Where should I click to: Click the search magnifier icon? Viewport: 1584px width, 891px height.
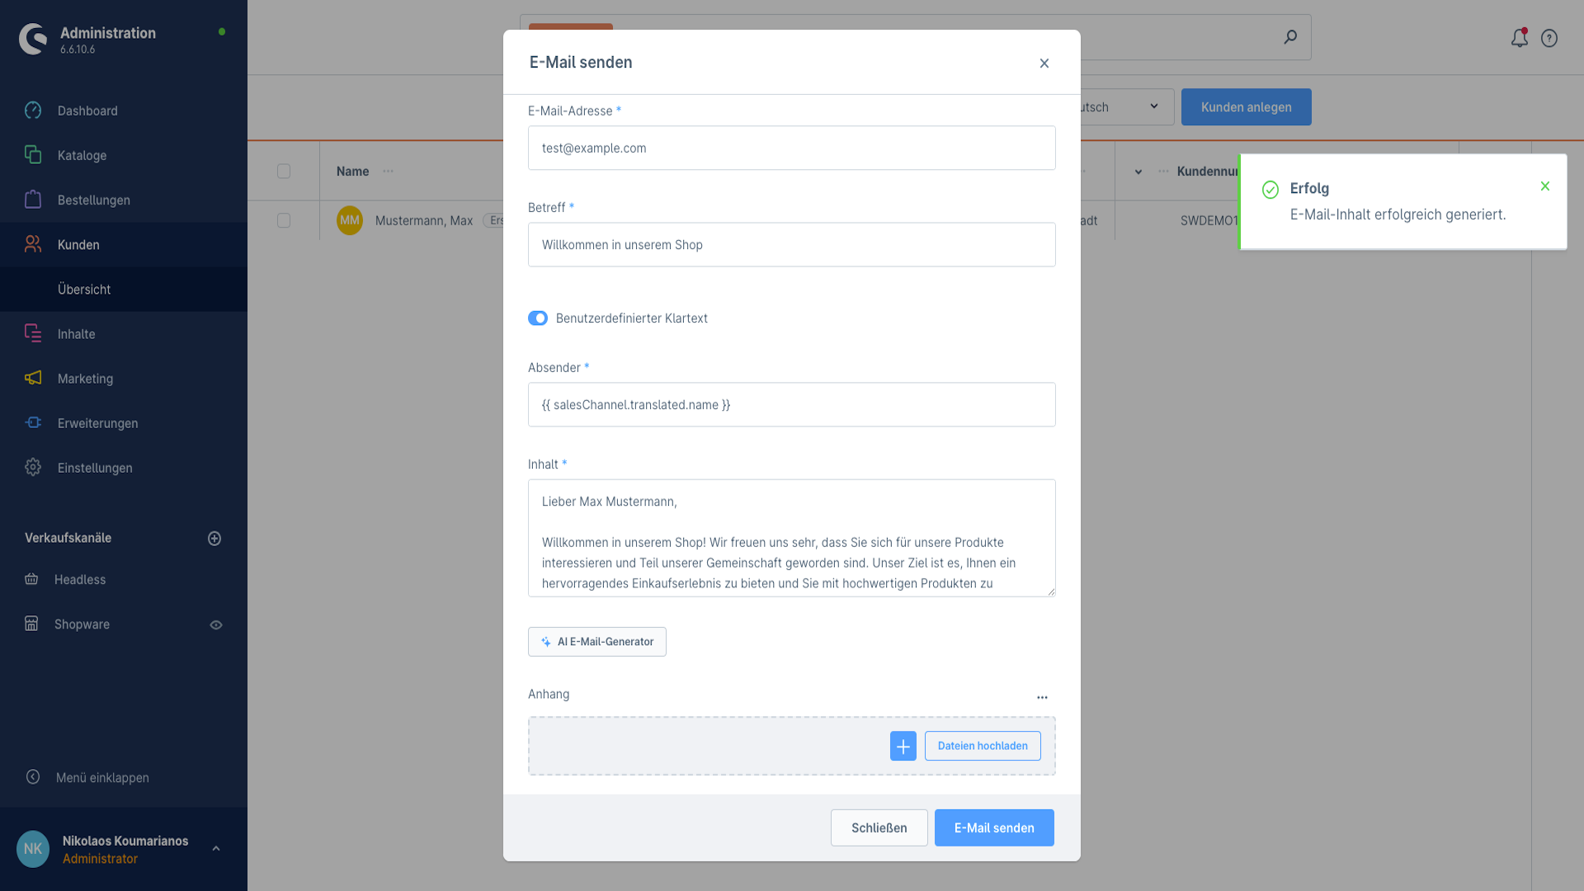click(x=1290, y=37)
